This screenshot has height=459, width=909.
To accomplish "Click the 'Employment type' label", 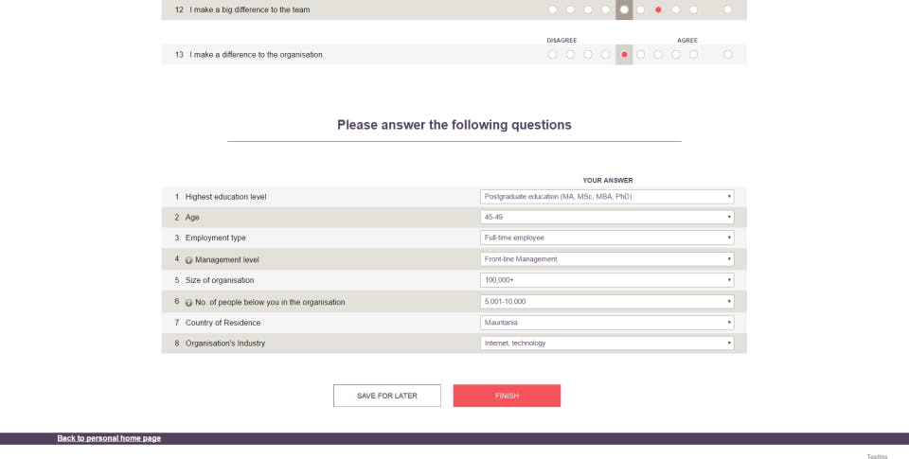I will [215, 238].
